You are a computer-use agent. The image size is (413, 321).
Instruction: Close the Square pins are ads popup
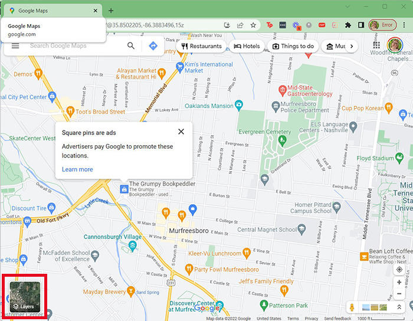tap(181, 132)
